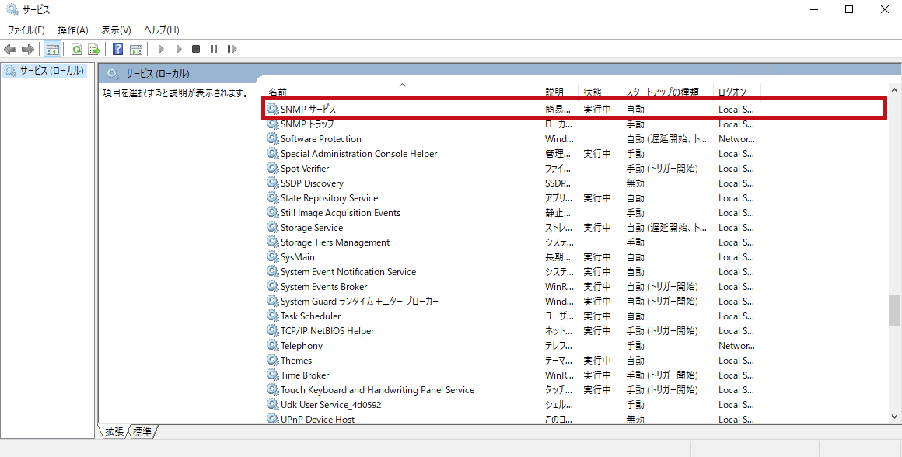Open the ファイル(F) menu
This screenshot has width=902, height=457.
(26, 30)
